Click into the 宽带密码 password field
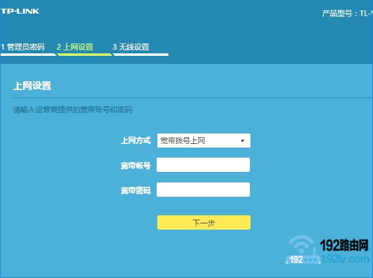 click(x=203, y=189)
